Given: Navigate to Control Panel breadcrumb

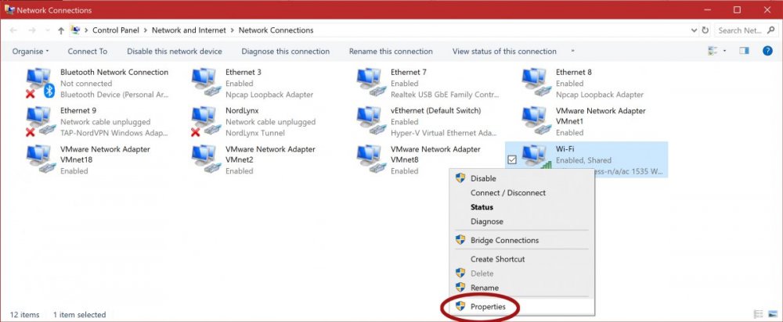Looking at the screenshot, I should click(116, 30).
